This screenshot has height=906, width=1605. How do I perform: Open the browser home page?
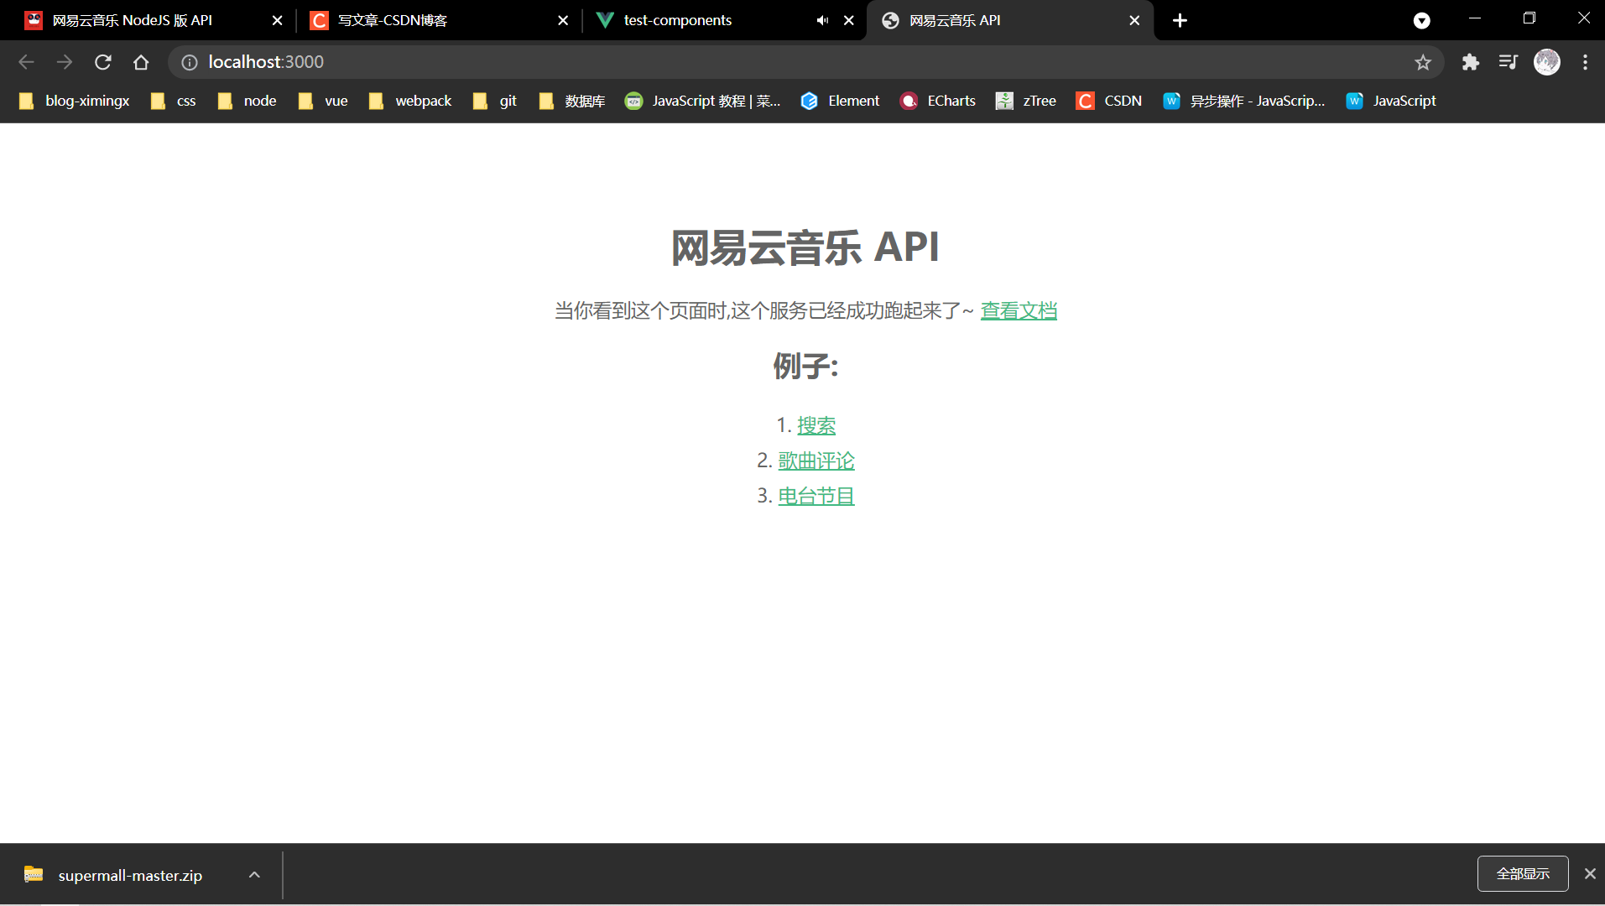(141, 62)
